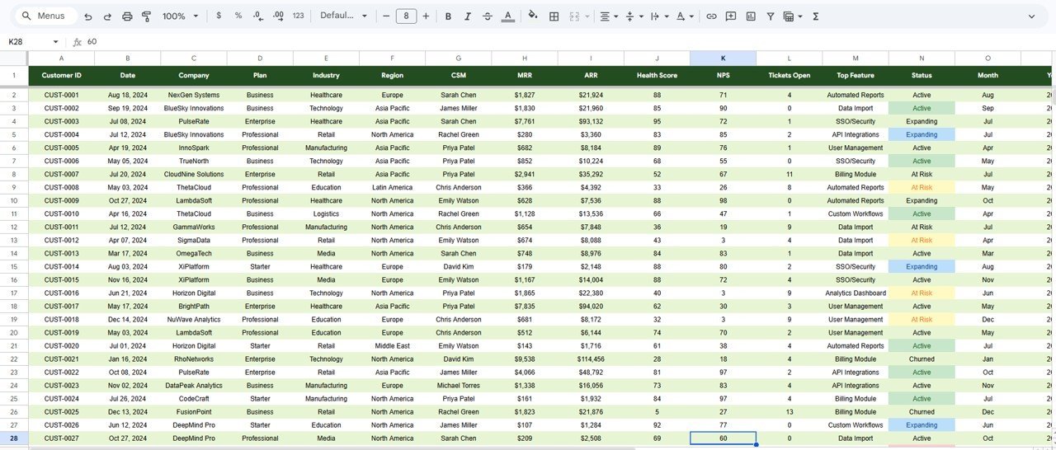This screenshot has height=450, width=1056.
Task: Format as currency with dollar button
Action: point(218,16)
